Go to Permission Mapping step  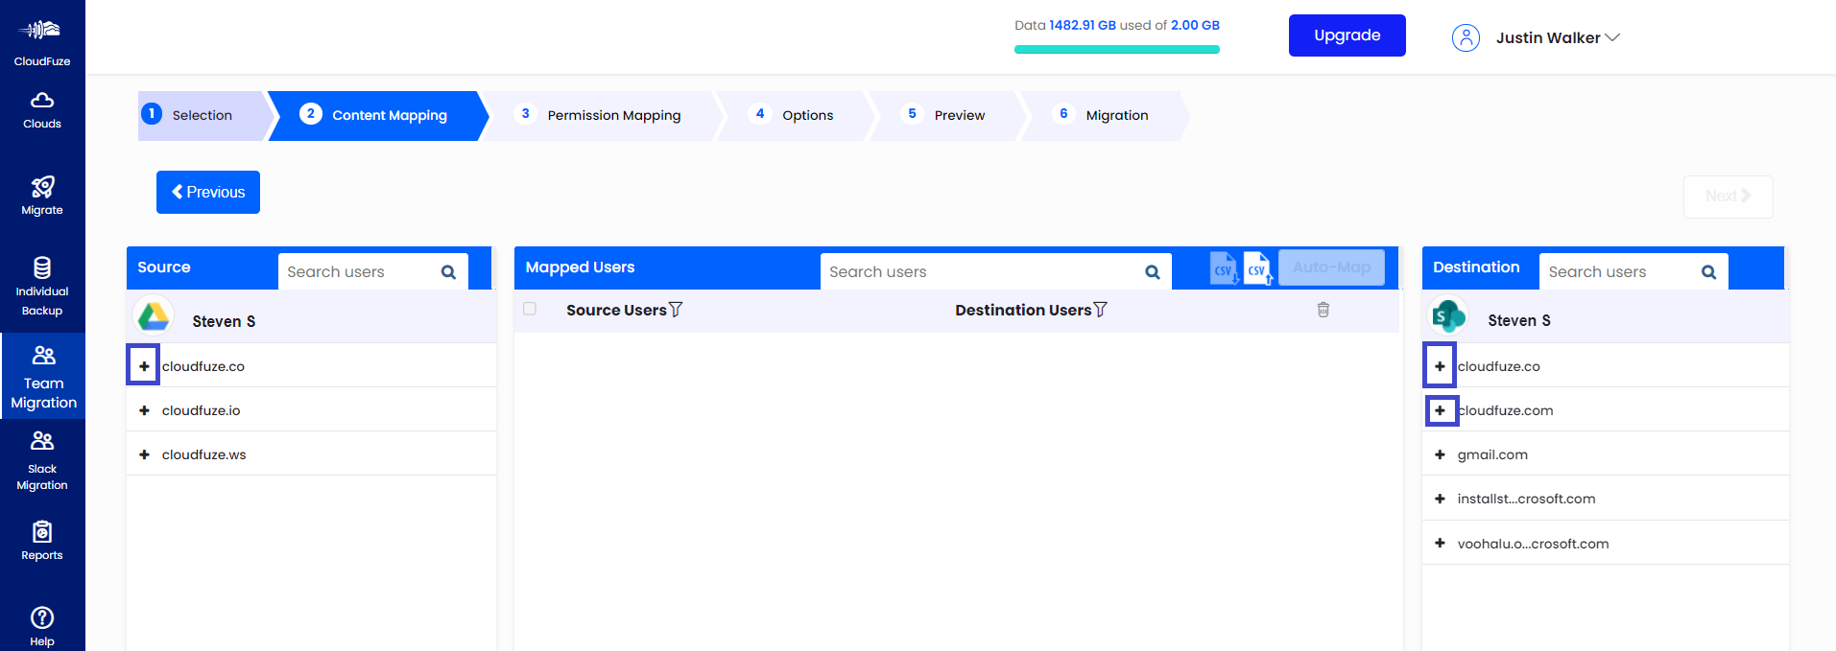[602, 116]
